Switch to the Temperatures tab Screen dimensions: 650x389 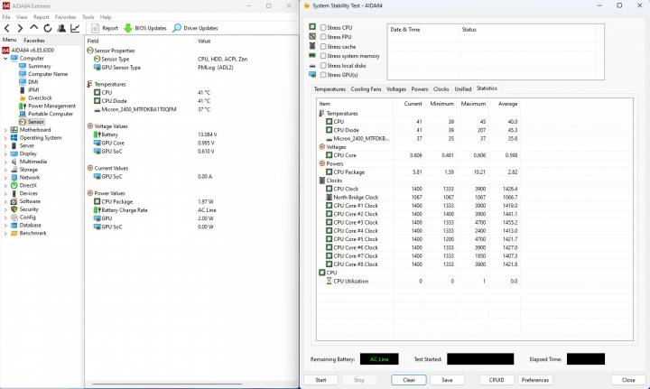tap(330, 89)
